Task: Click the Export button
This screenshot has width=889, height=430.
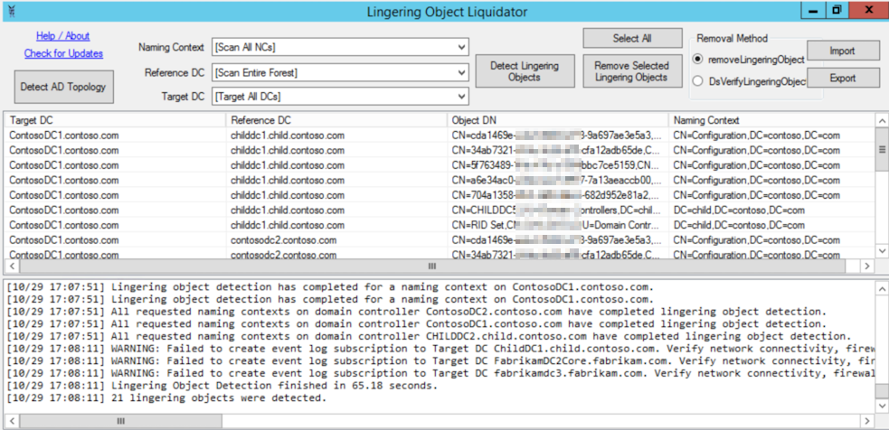Action: click(x=843, y=78)
